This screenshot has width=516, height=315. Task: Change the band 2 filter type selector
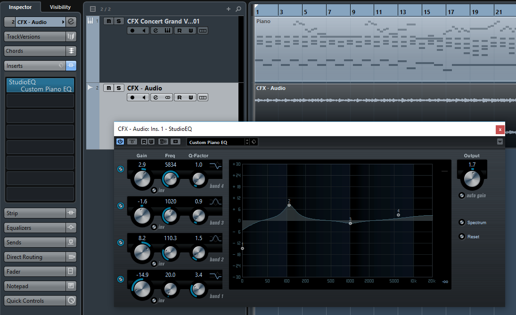[x=216, y=239]
